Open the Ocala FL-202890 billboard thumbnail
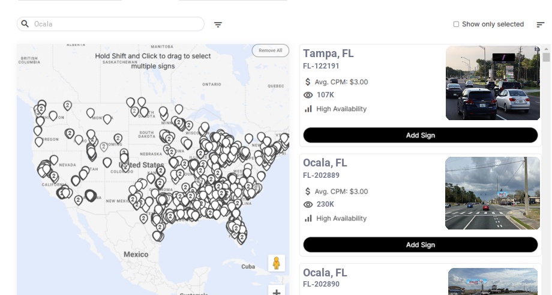552x295 pixels. coord(493,282)
